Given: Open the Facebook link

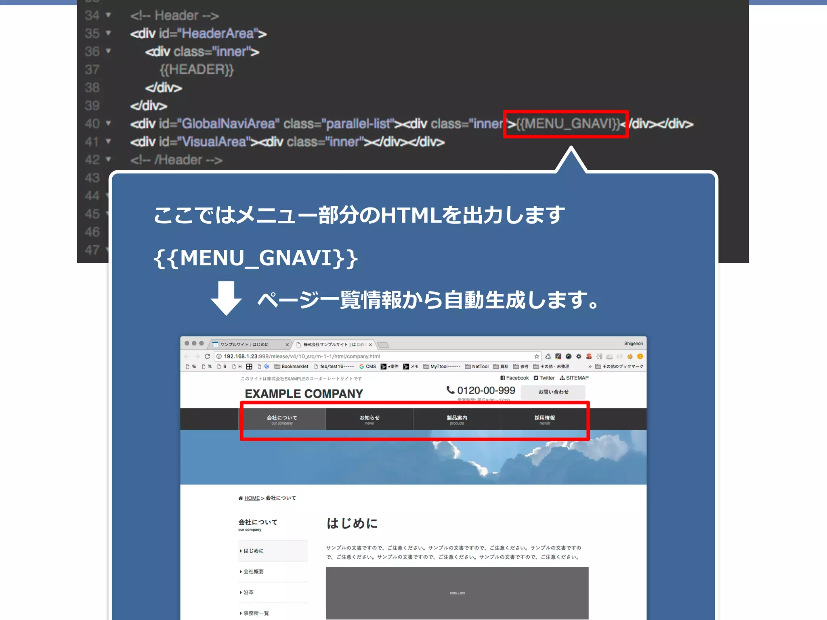Looking at the screenshot, I should click(x=514, y=378).
